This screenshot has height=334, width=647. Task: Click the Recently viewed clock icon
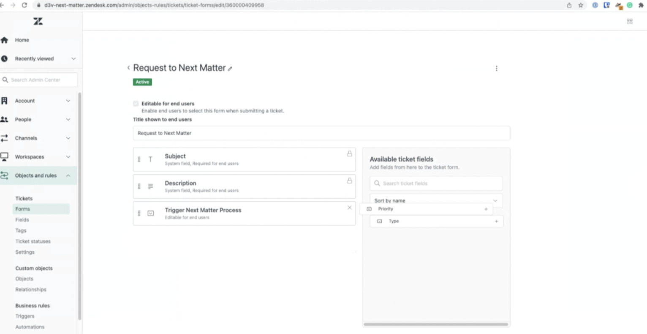click(x=4, y=59)
